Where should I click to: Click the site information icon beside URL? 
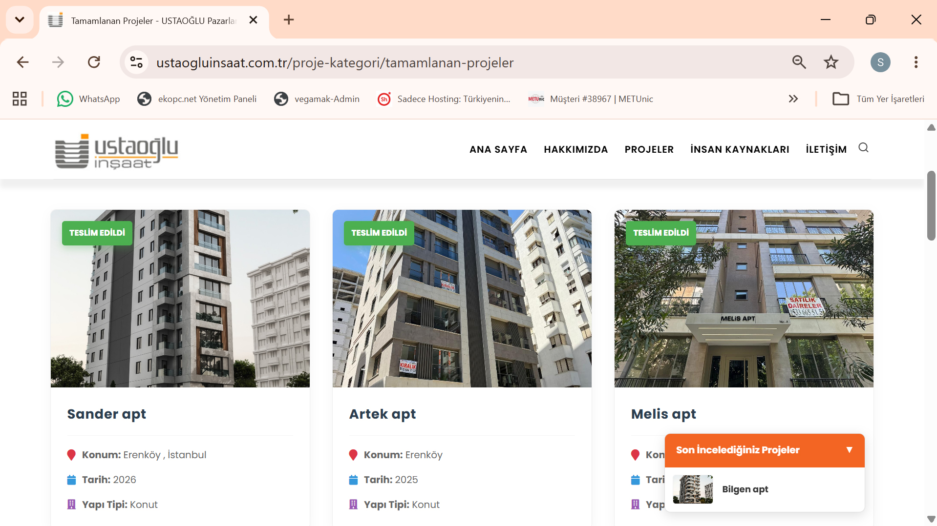136,62
